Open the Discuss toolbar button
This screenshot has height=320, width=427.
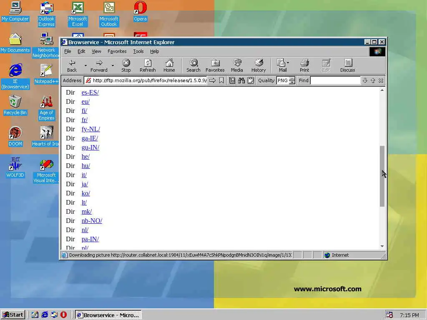point(347,66)
